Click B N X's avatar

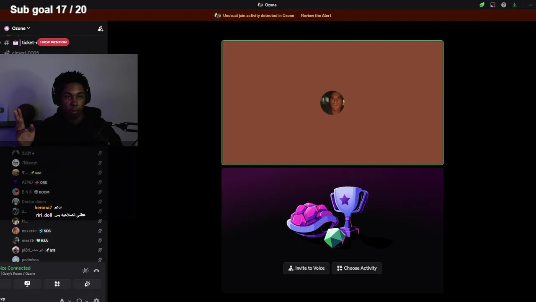point(15,192)
